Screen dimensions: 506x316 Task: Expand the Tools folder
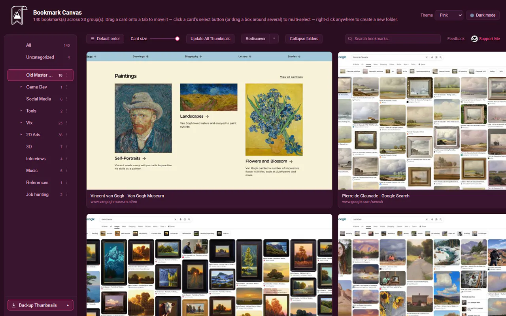(x=21, y=111)
